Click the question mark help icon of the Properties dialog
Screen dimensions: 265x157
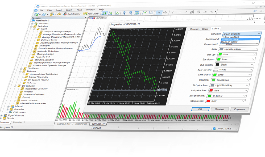pos(254,23)
